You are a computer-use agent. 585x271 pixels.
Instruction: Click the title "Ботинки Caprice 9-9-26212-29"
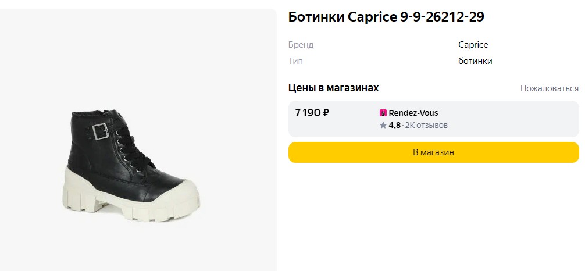click(386, 17)
